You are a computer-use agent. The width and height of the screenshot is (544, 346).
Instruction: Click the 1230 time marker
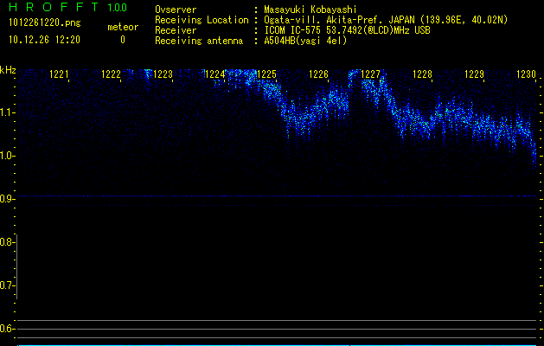tap(526, 74)
